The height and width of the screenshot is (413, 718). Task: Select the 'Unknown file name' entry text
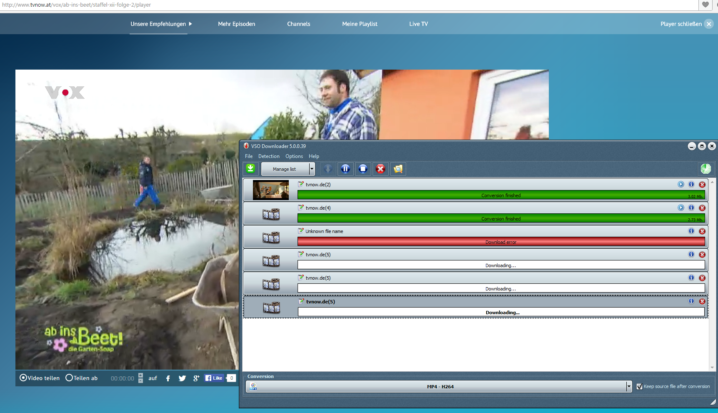click(x=324, y=231)
